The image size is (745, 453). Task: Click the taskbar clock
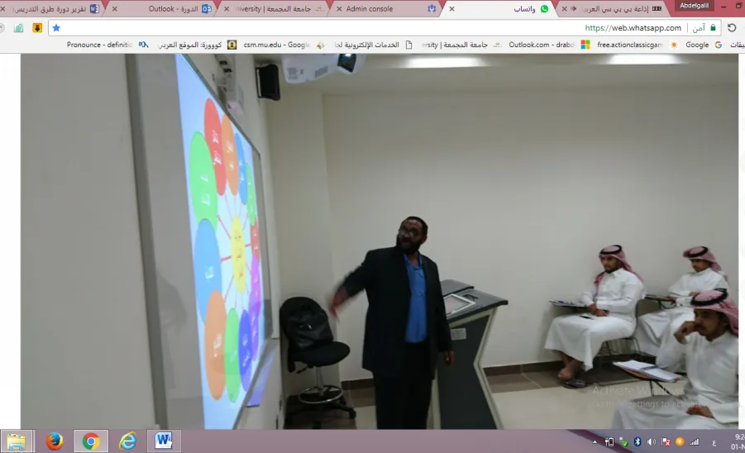738,441
